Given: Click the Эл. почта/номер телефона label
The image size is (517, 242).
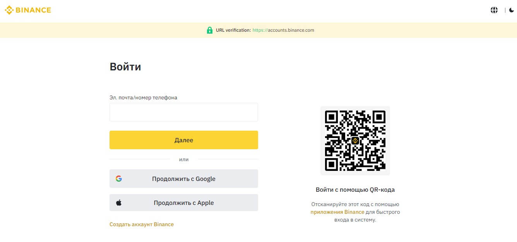Looking at the screenshot, I should (x=143, y=98).
